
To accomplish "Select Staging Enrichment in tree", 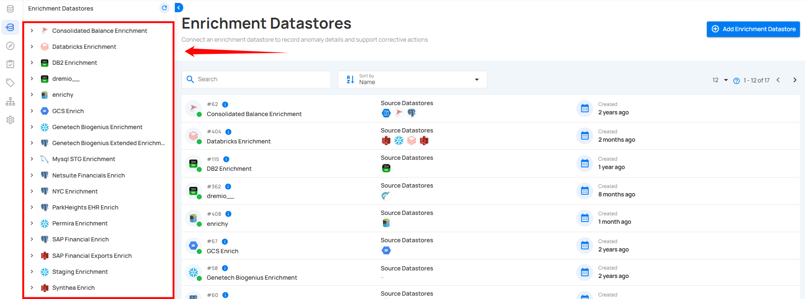I will [x=80, y=272].
